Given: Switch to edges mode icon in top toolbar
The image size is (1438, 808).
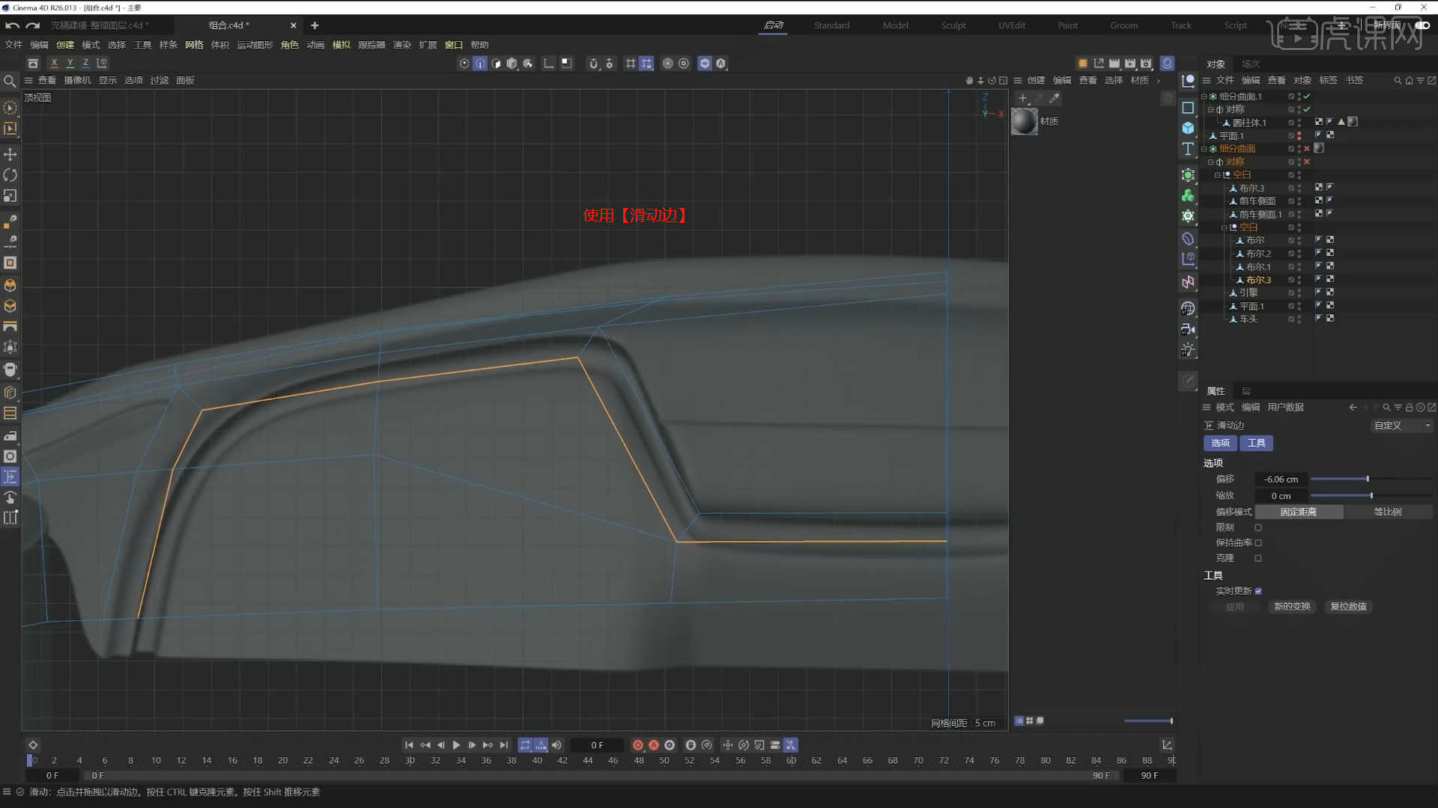Looking at the screenshot, I should tap(480, 64).
